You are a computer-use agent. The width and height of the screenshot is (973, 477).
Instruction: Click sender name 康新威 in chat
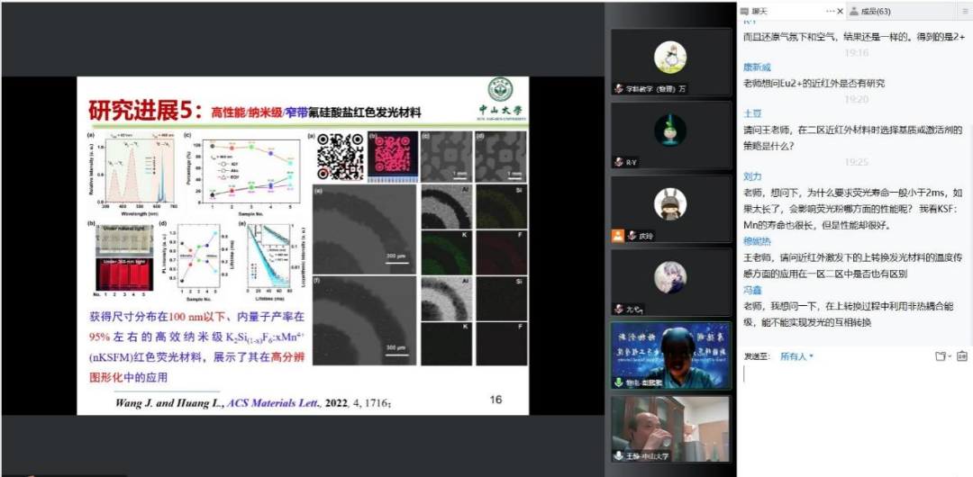point(756,67)
